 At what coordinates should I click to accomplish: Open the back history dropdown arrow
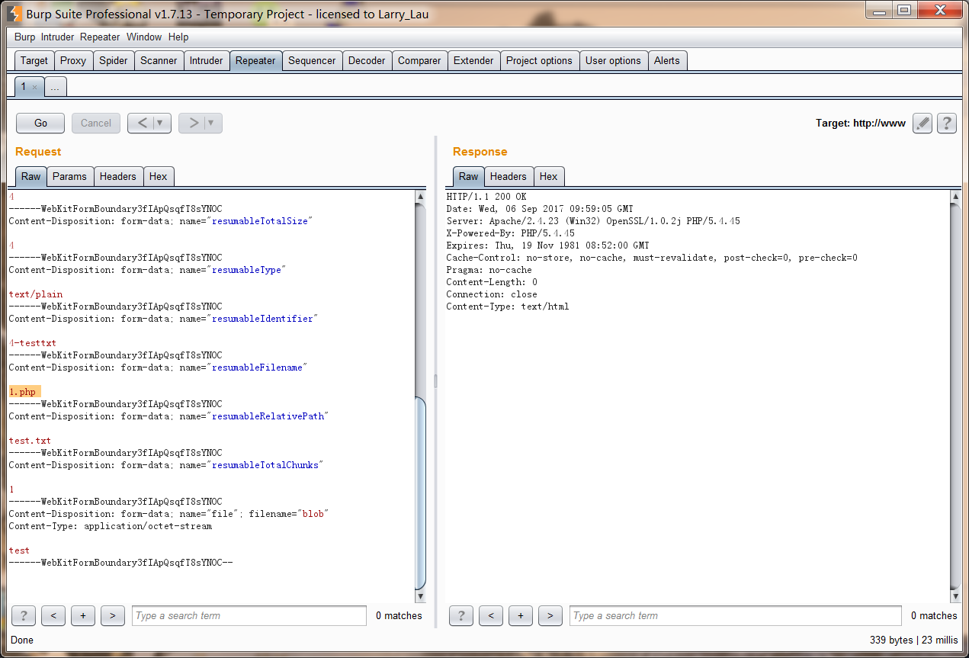[x=160, y=123]
